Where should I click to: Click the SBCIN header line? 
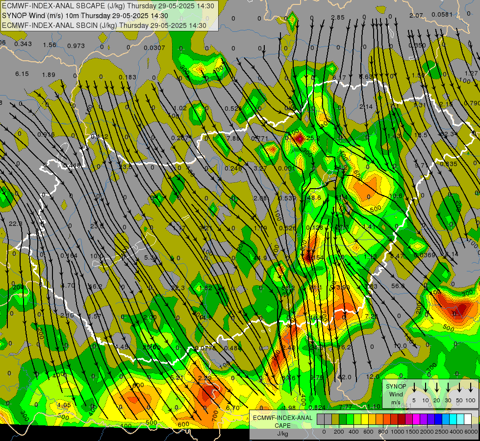click(104, 25)
